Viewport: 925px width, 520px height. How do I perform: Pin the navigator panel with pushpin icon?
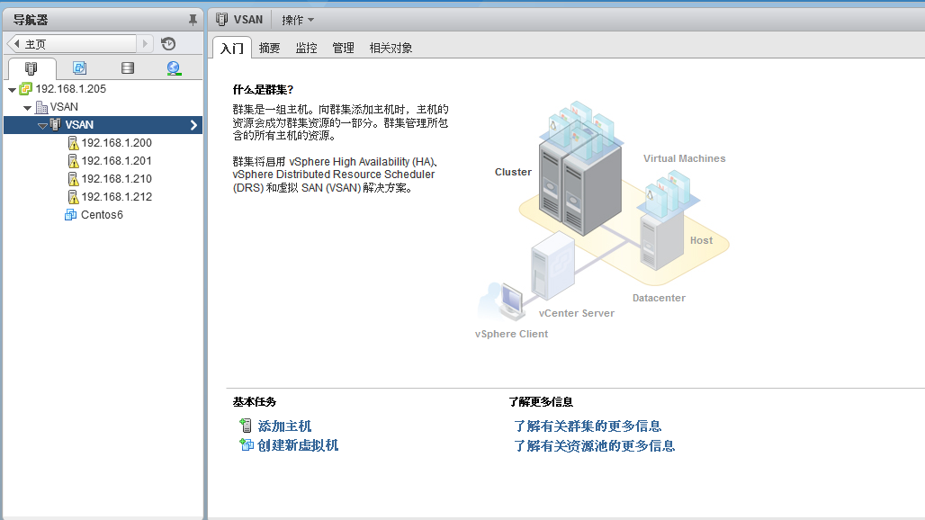tap(193, 20)
